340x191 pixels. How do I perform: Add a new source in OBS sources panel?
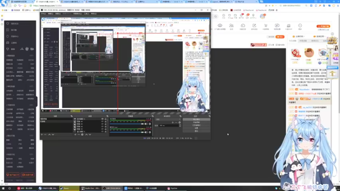[75, 135]
